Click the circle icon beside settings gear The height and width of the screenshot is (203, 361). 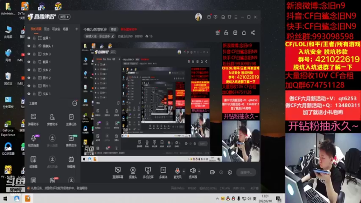click(221, 172)
